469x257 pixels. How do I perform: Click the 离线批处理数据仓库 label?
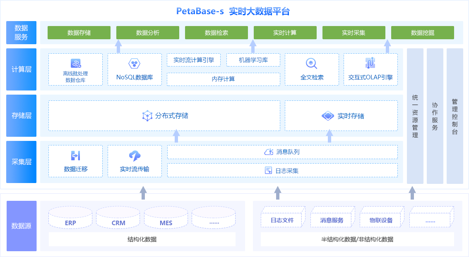click(75, 77)
